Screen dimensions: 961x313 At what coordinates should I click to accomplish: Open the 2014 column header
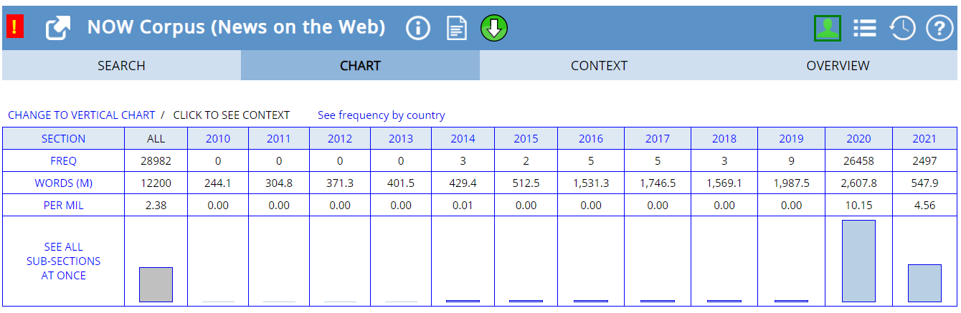pyautogui.click(x=463, y=139)
